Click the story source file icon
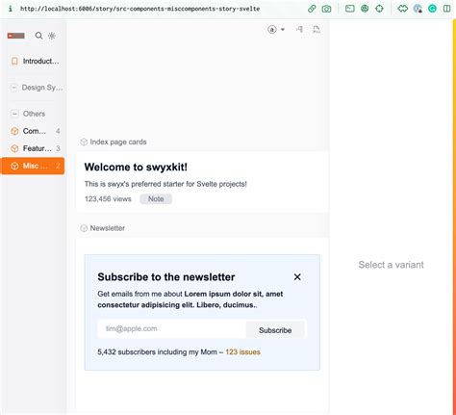 click(x=317, y=30)
